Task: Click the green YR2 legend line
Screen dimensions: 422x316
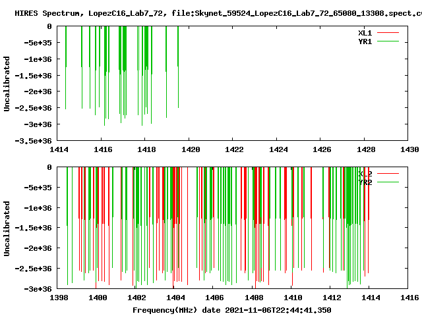Action: (x=388, y=182)
